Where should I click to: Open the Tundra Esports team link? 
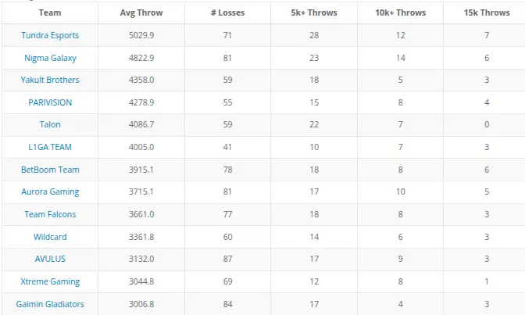[x=50, y=35]
